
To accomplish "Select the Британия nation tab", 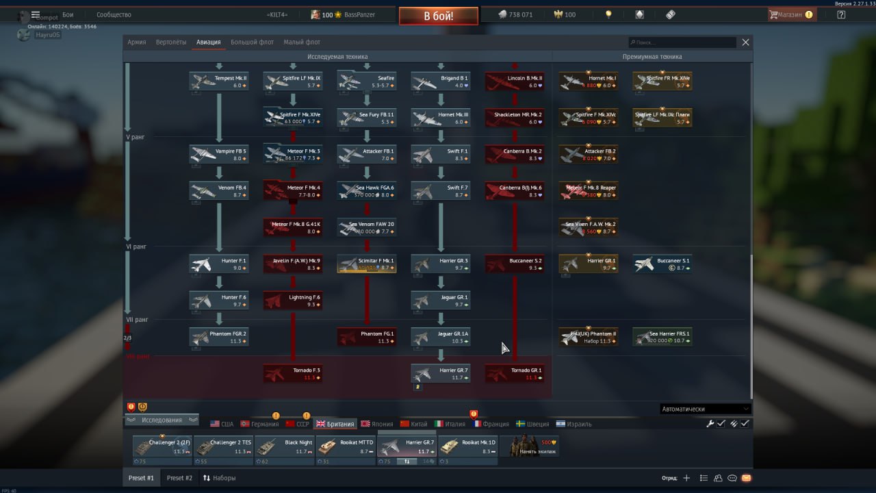I will click(x=335, y=424).
